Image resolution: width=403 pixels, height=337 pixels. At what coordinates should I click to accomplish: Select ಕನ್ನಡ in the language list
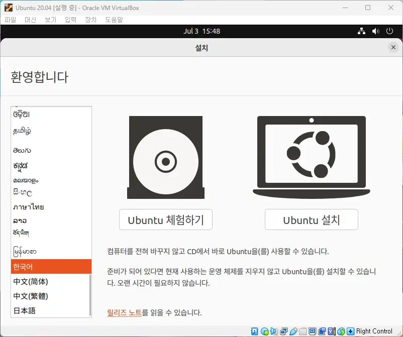[51, 166]
